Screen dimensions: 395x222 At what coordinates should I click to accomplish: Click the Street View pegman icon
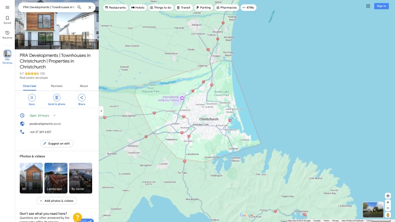388,215
